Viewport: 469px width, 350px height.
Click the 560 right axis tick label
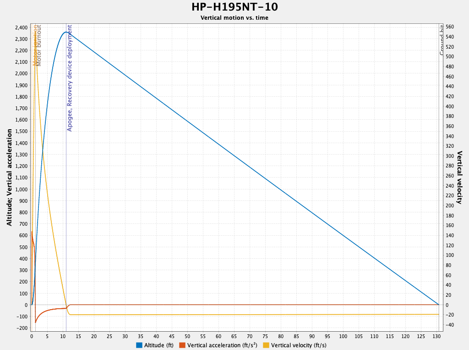coord(449,26)
